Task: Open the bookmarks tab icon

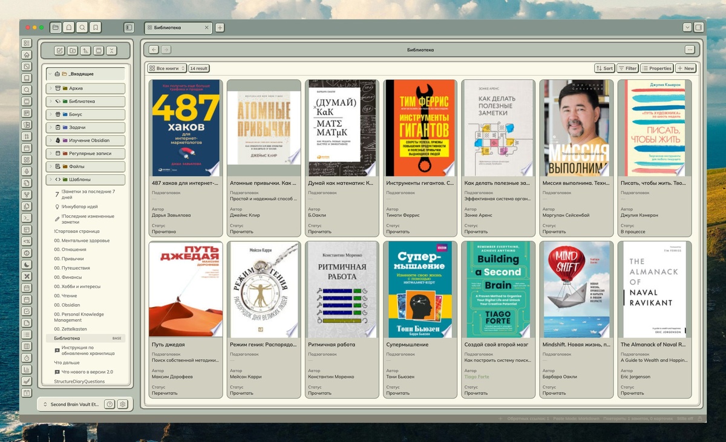Action: (96, 27)
